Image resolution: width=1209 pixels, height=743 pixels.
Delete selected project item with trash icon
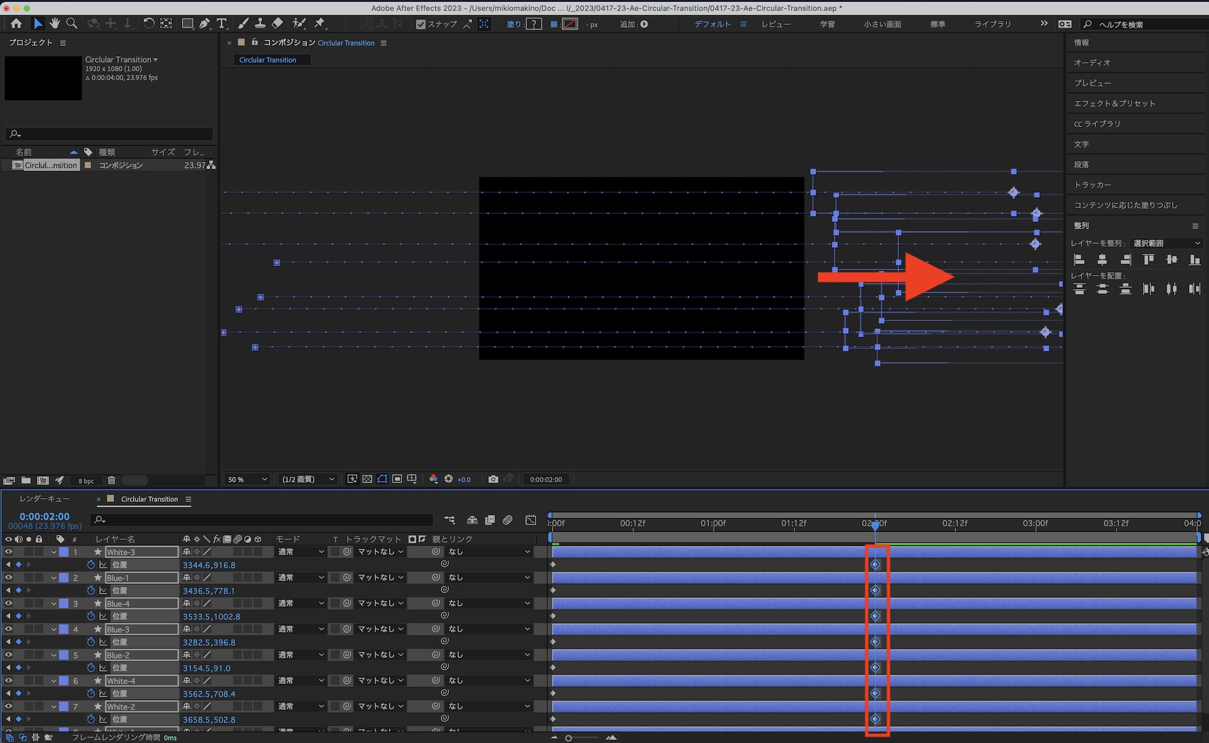(111, 481)
